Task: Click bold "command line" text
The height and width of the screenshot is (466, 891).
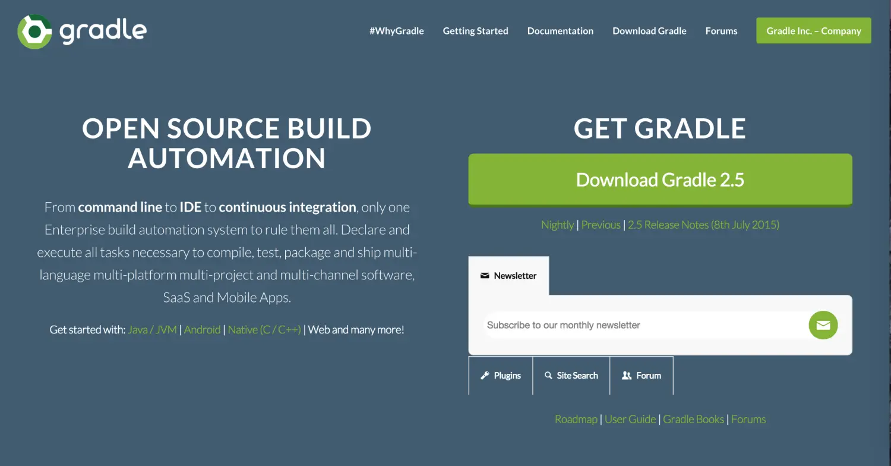Action: (x=120, y=207)
